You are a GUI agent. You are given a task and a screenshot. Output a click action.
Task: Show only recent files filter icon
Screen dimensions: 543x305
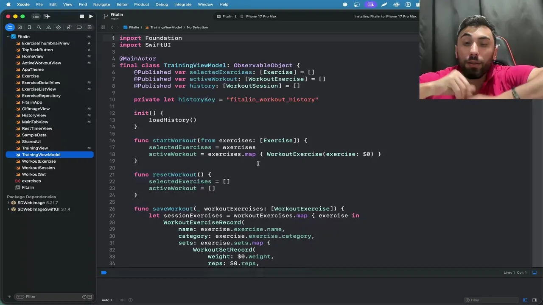click(84, 297)
